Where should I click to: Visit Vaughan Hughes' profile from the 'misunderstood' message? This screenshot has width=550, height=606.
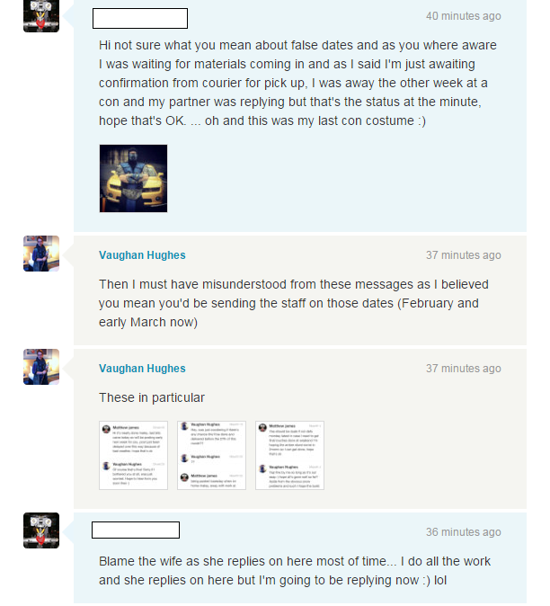click(x=142, y=255)
